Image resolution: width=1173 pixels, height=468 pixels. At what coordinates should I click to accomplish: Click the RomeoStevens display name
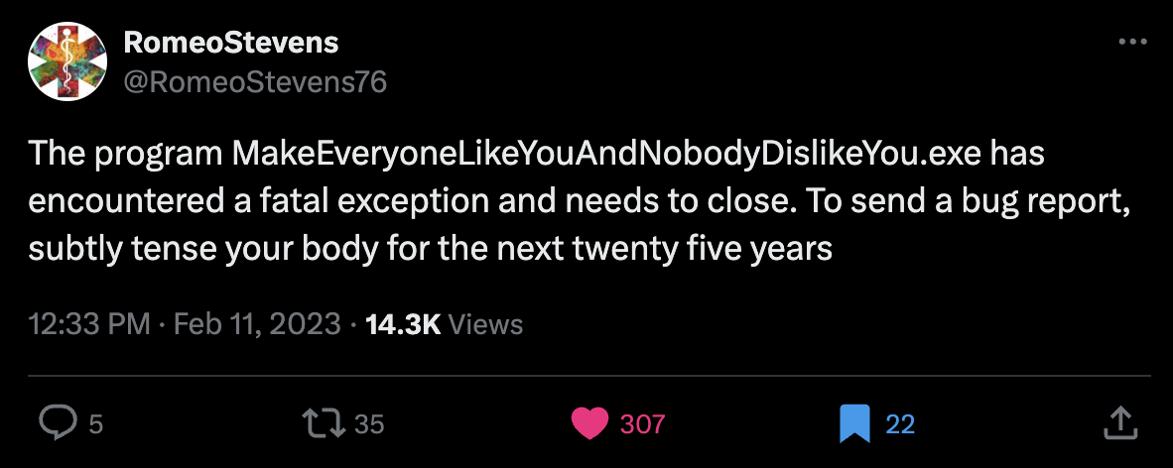click(230, 43)
